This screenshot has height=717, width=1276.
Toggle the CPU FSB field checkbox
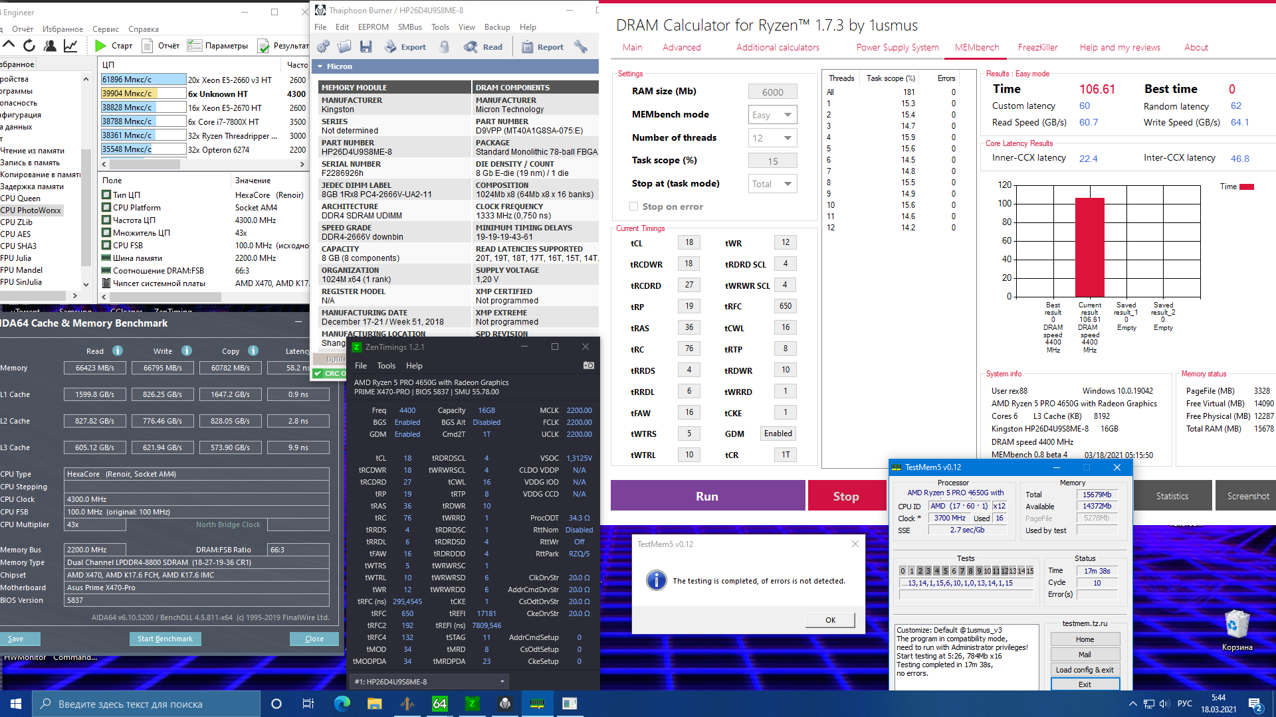pyautogui.click(x=106, y=246)
